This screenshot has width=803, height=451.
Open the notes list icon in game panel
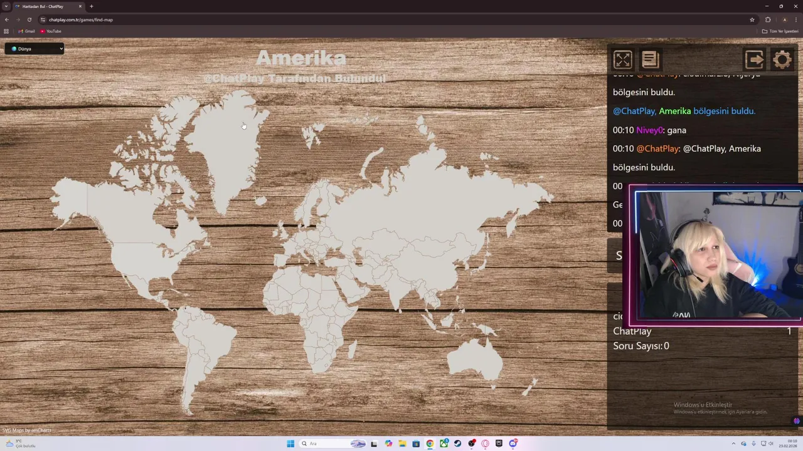[x=650, y=60]
